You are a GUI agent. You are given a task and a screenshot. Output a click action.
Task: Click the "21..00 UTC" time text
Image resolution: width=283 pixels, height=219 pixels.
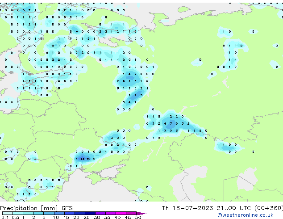234,208
